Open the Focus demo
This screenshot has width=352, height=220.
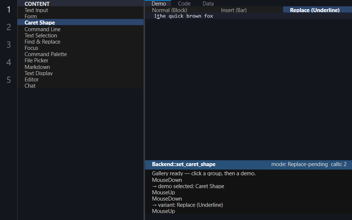(80, 48)
